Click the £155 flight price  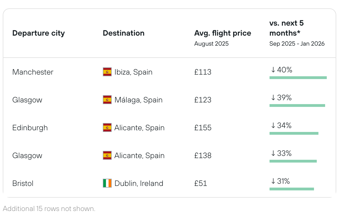click(203, 128)
